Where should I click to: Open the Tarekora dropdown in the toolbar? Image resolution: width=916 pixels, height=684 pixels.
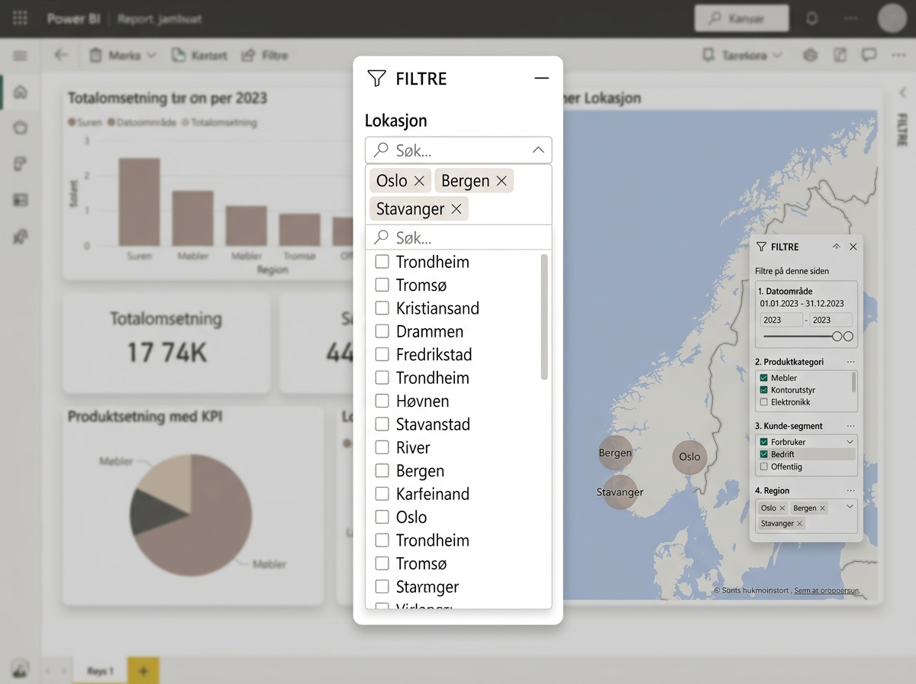(743, 56)
